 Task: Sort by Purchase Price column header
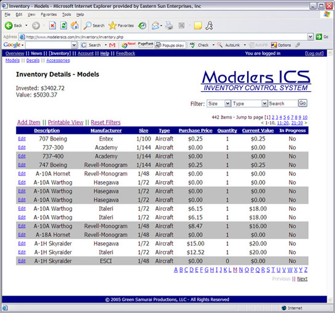[195, 131]
